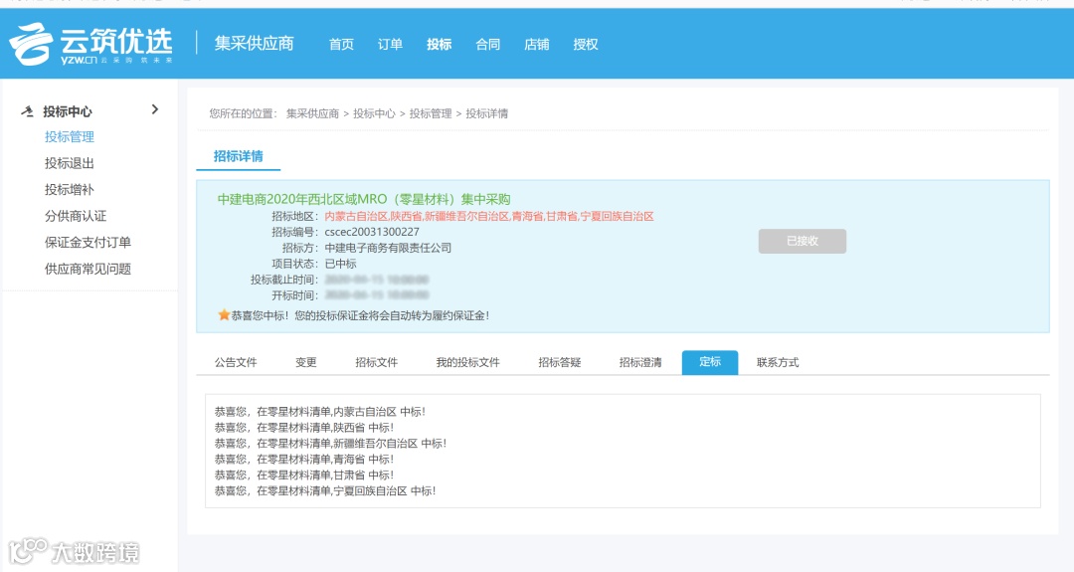Click the 甘肃省 中标 result line

(x=304, y=475)
